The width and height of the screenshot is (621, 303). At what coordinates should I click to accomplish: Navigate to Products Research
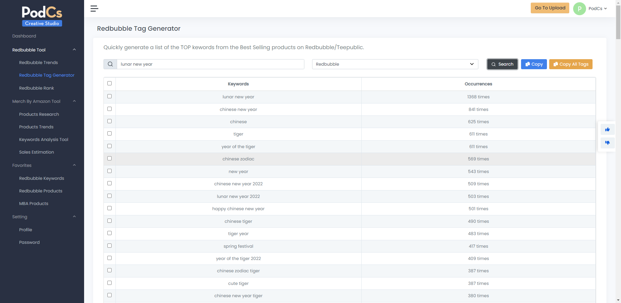point(39,114)
